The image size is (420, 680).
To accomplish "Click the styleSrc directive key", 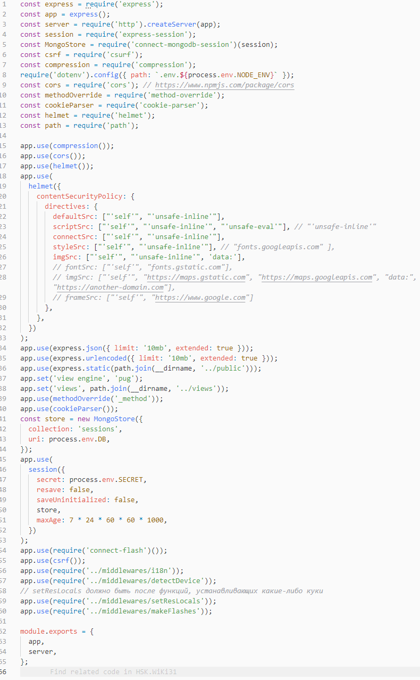I will click(x=69, y=247).
